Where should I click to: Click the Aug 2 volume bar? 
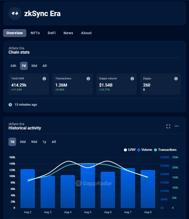click(x=28, y=189)
